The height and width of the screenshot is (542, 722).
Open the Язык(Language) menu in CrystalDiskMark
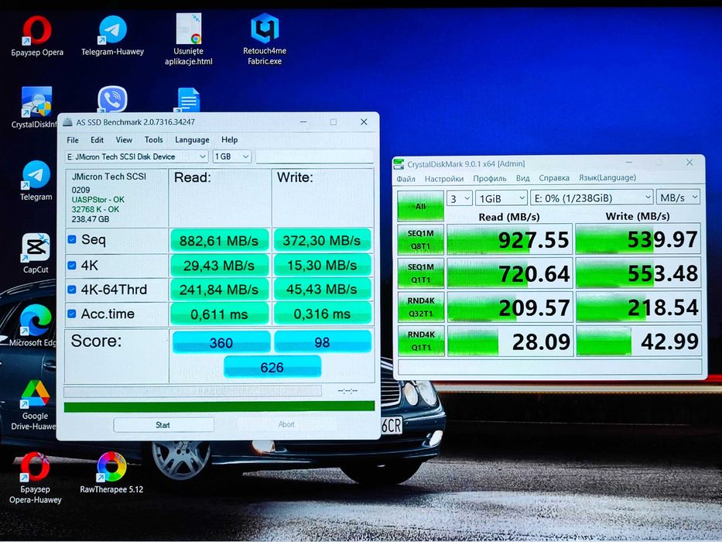[607, 178]
